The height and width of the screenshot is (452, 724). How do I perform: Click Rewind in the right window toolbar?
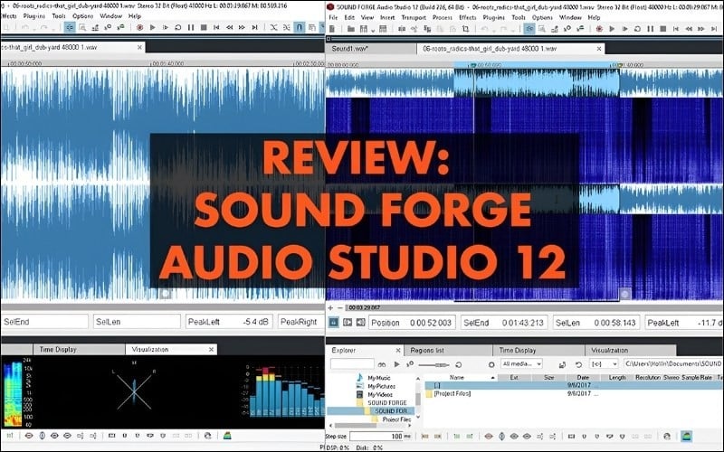[689, 29]
